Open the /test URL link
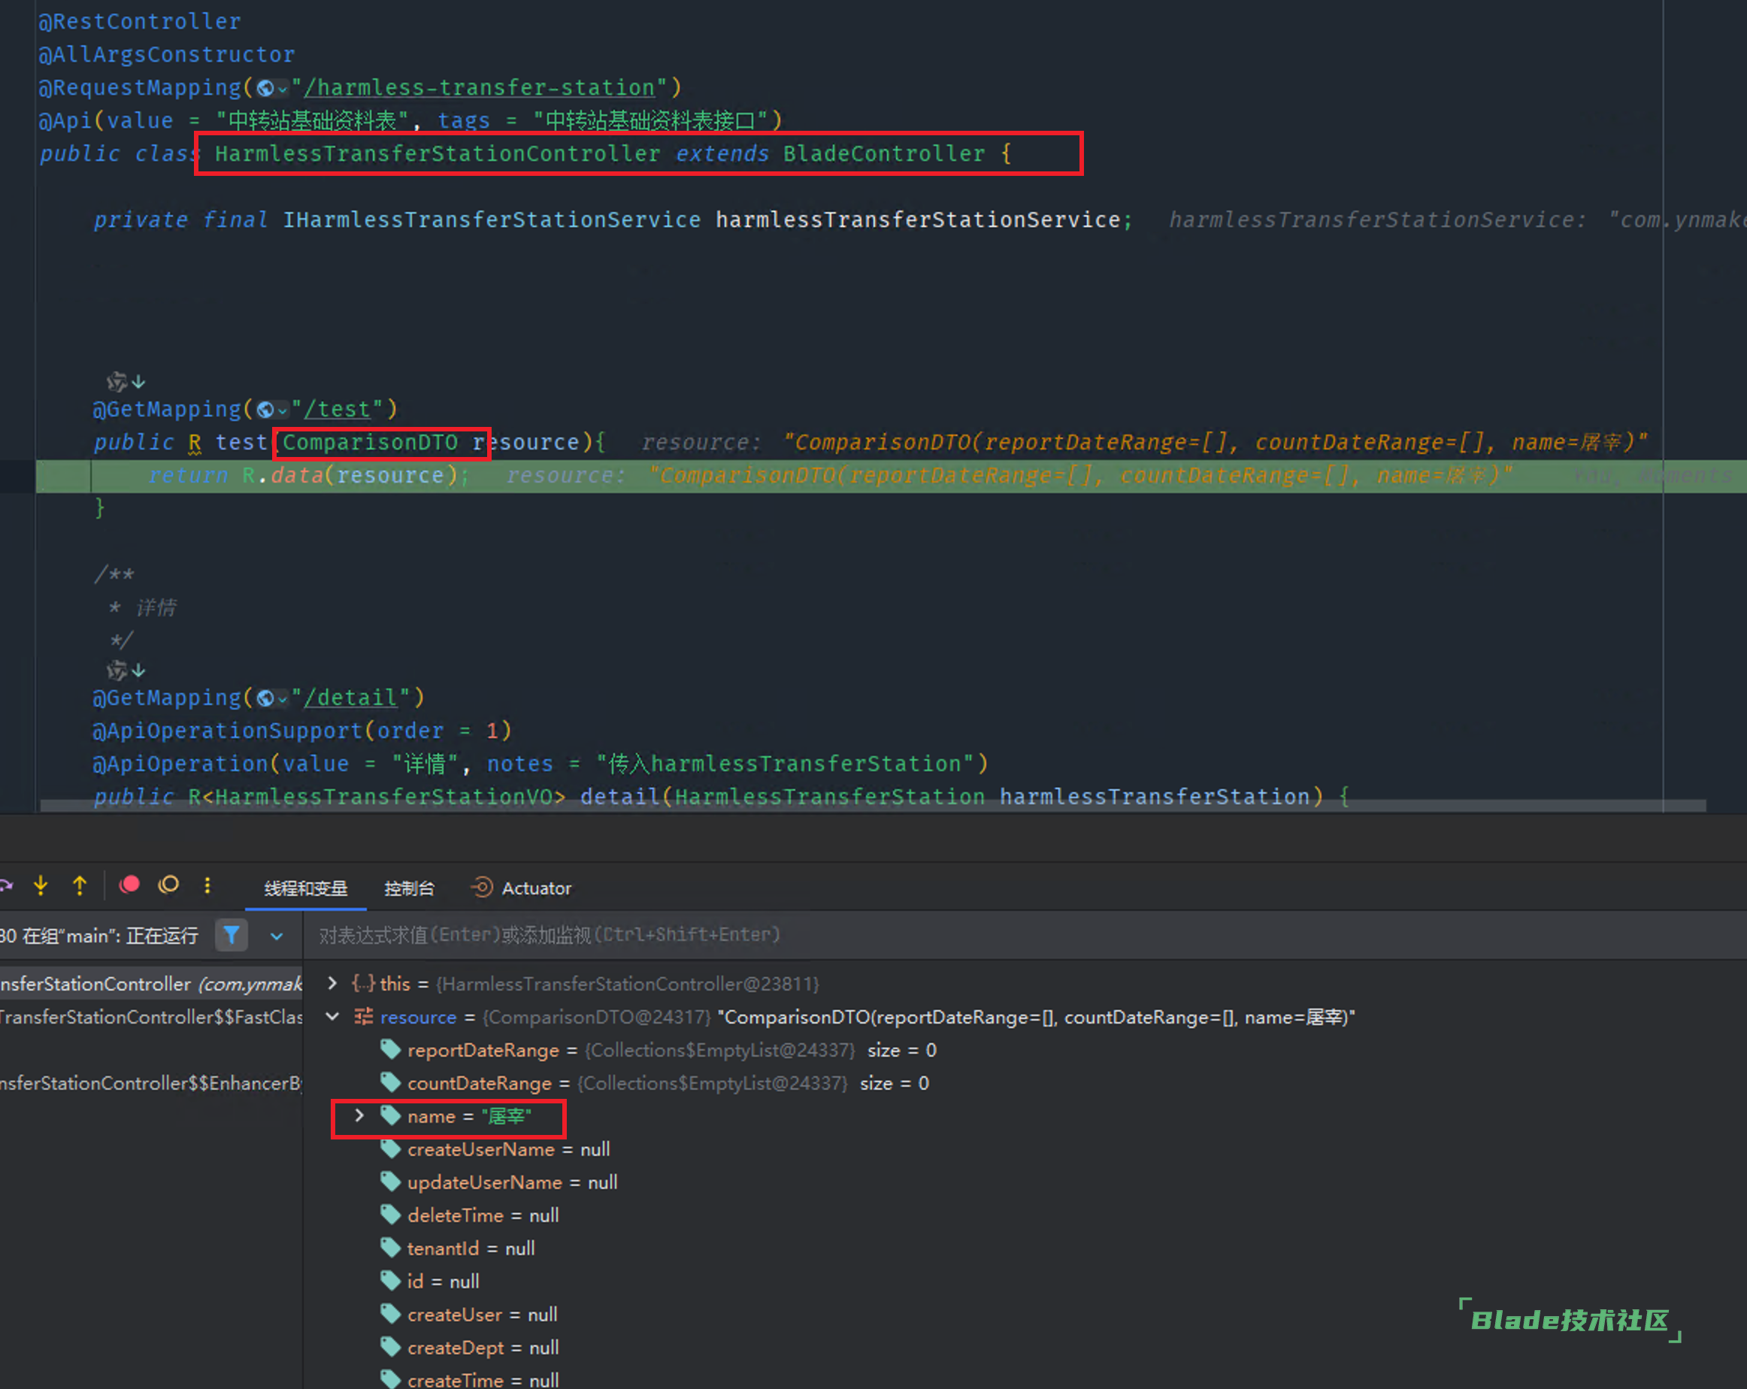 coord(337,409)
